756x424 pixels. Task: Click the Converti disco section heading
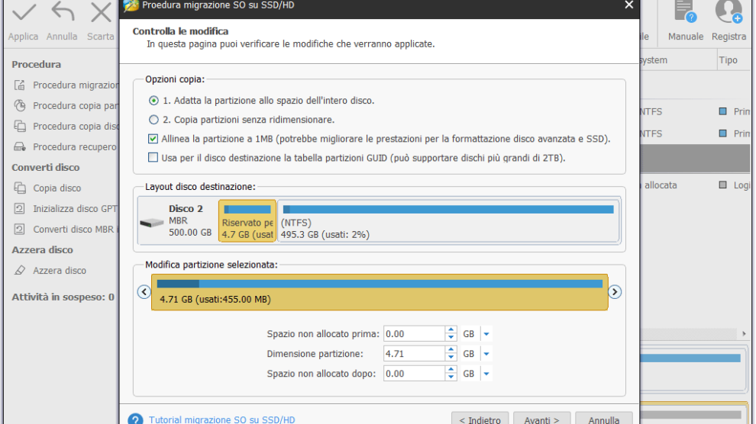[45, 168]
